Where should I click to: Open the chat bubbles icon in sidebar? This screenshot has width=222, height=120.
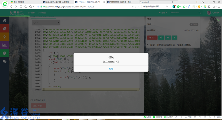point(4,61)
